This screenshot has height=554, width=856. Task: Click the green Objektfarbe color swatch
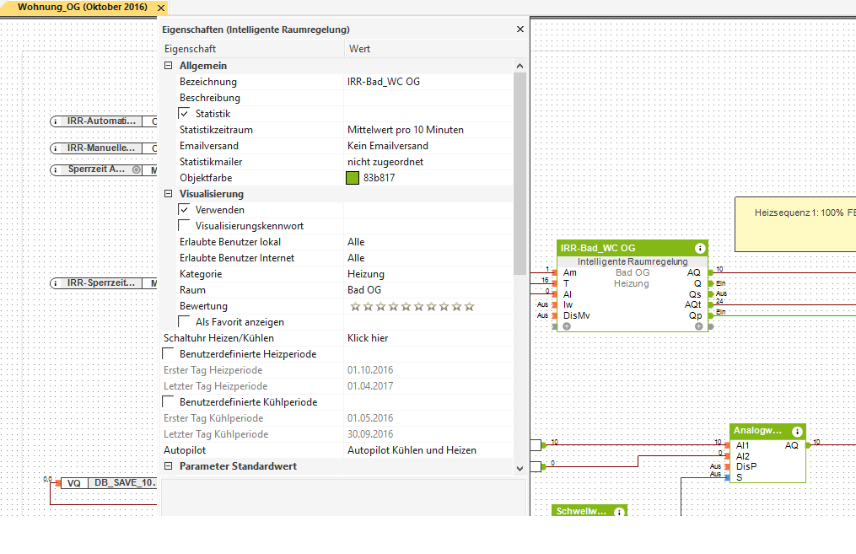coord(353,178)
